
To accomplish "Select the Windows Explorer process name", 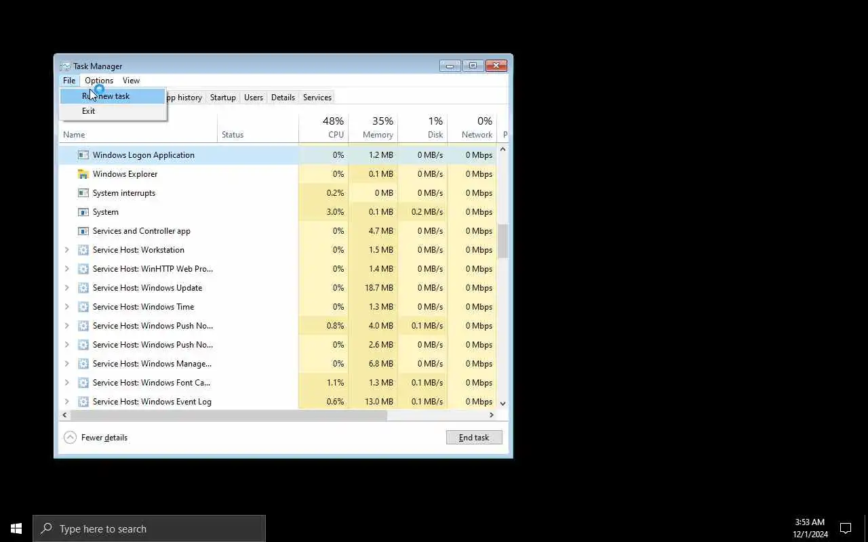I will click(x=125, y=174).
